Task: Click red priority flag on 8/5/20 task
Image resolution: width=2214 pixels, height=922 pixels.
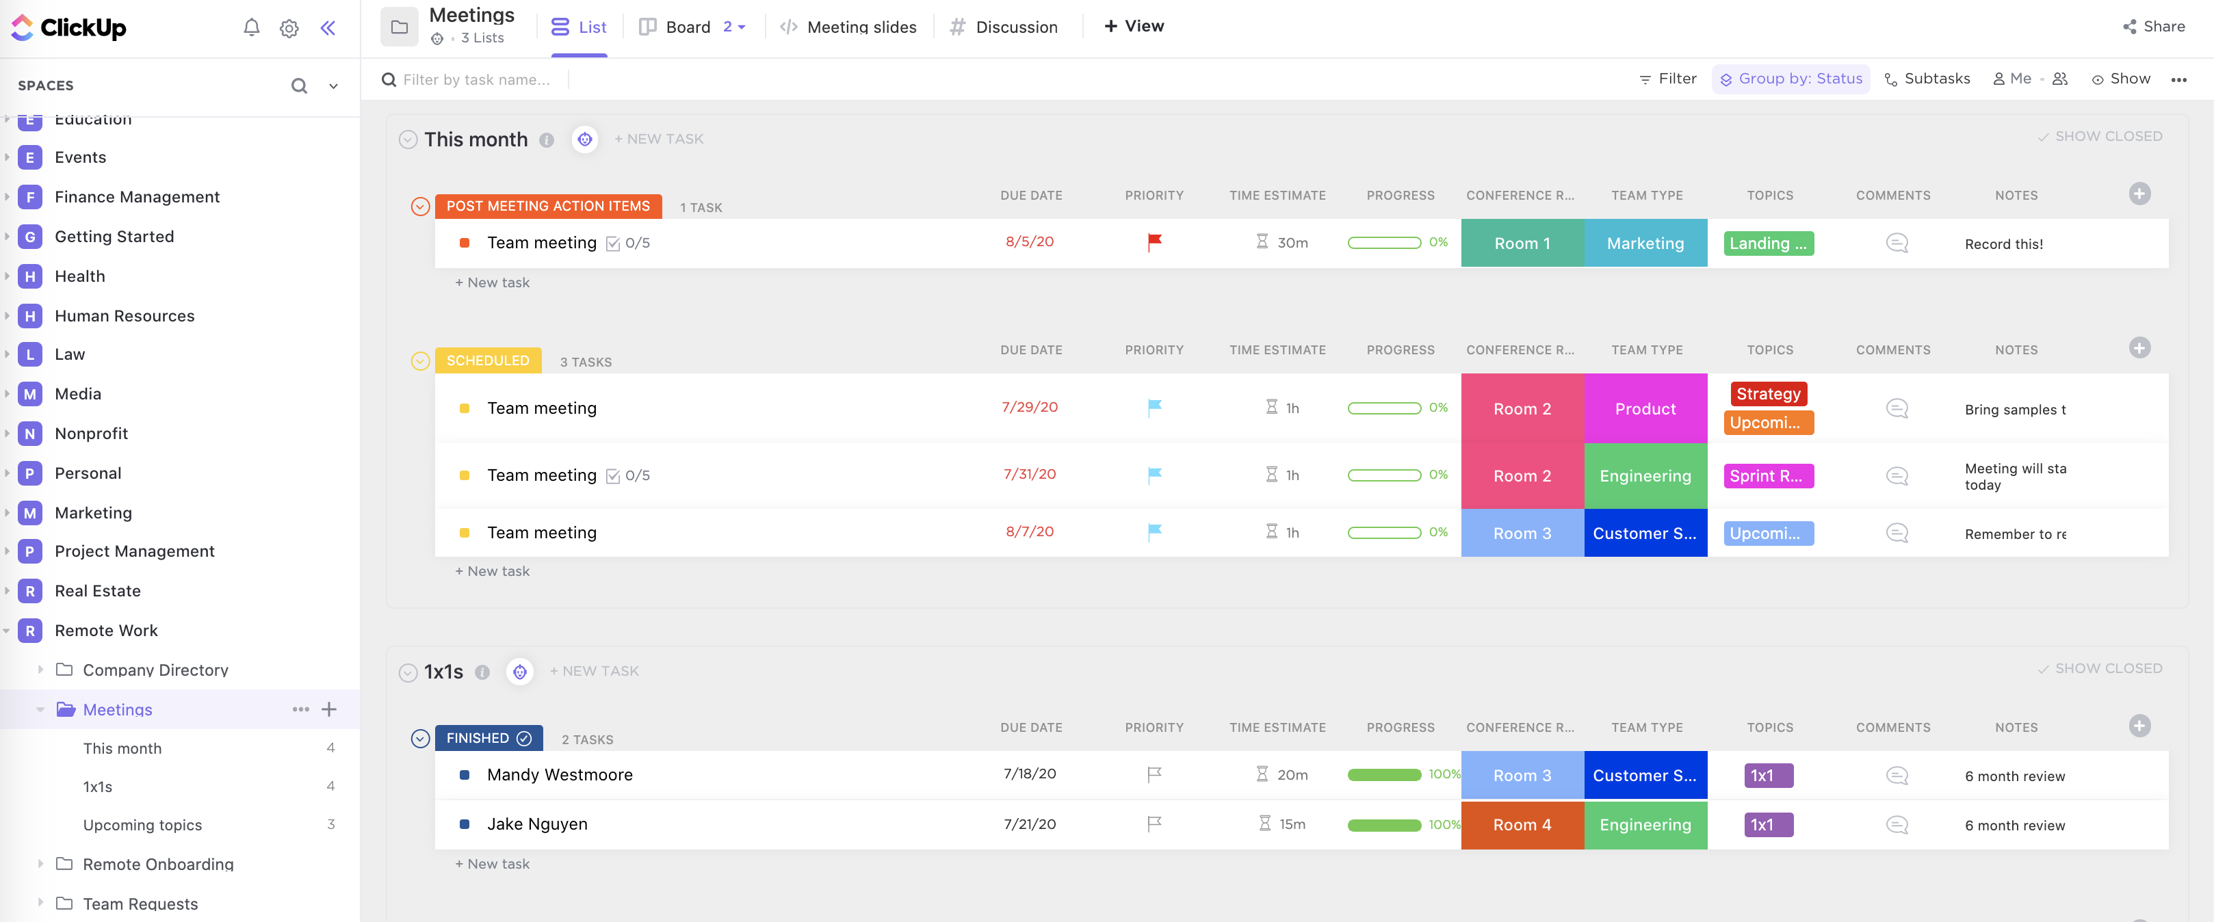Action: pyautogui.click(x=1154, y=242)
